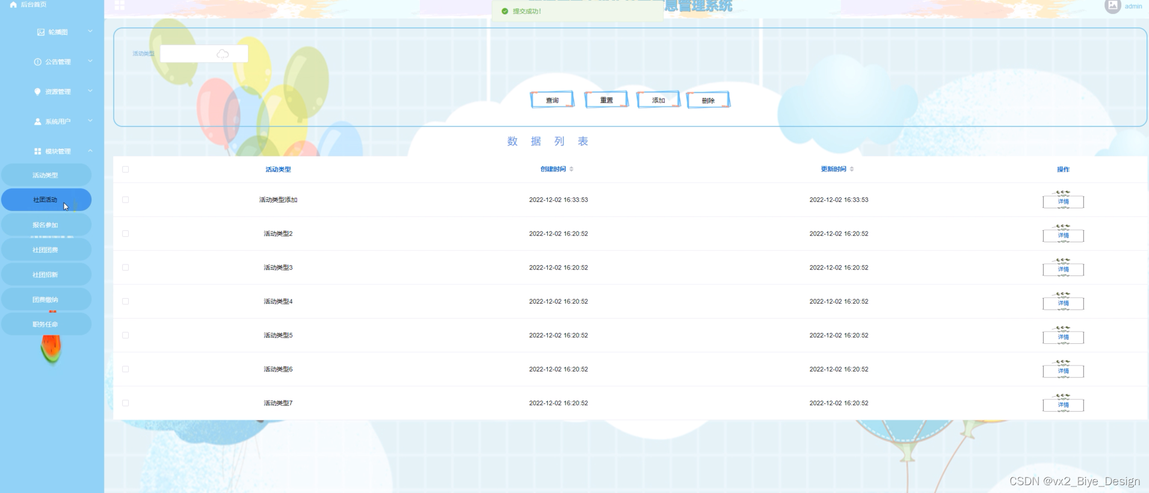Open the 职务任命 sidebar item
The width and height of the screenshot is (1149, 493).
(46, 324)
